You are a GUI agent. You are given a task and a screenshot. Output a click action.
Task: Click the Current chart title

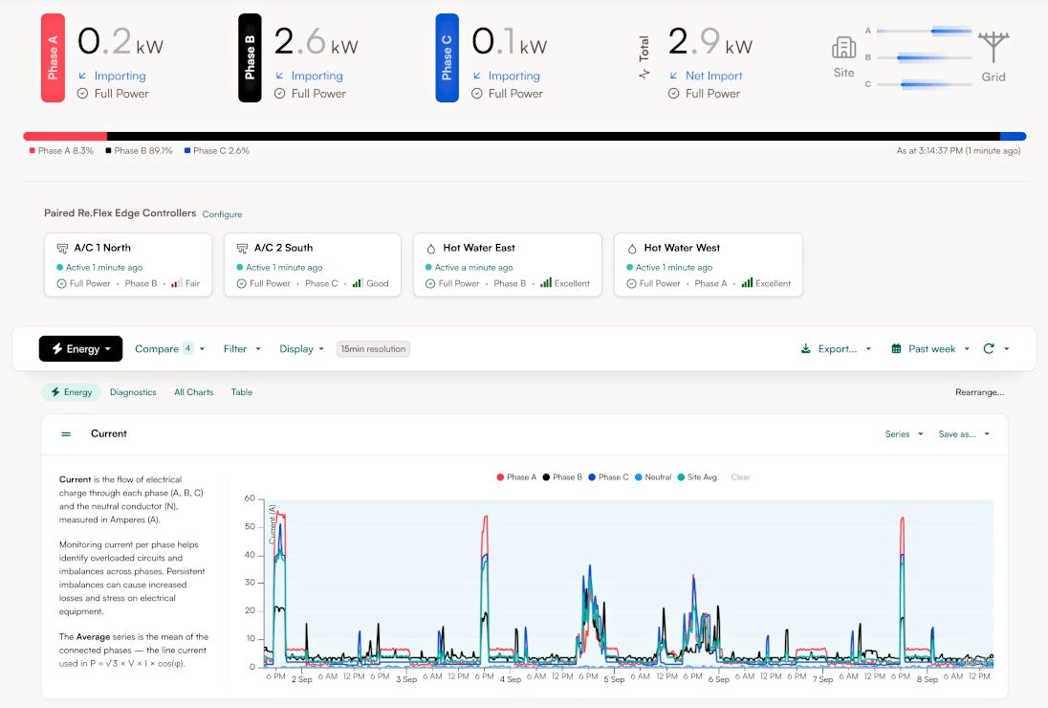(x=109, y=434)
